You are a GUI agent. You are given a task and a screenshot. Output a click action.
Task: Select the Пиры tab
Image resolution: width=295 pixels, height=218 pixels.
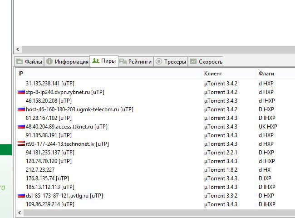[x=104, y=61]
